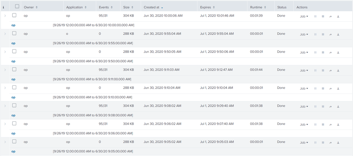Sort the table by the Runtime column
Viewport: 353px width, 156px height.
[x=258, y=7]
